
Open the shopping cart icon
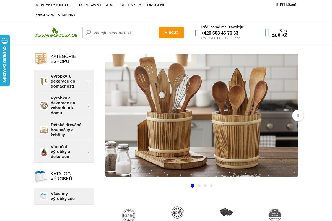pos(267,33)
